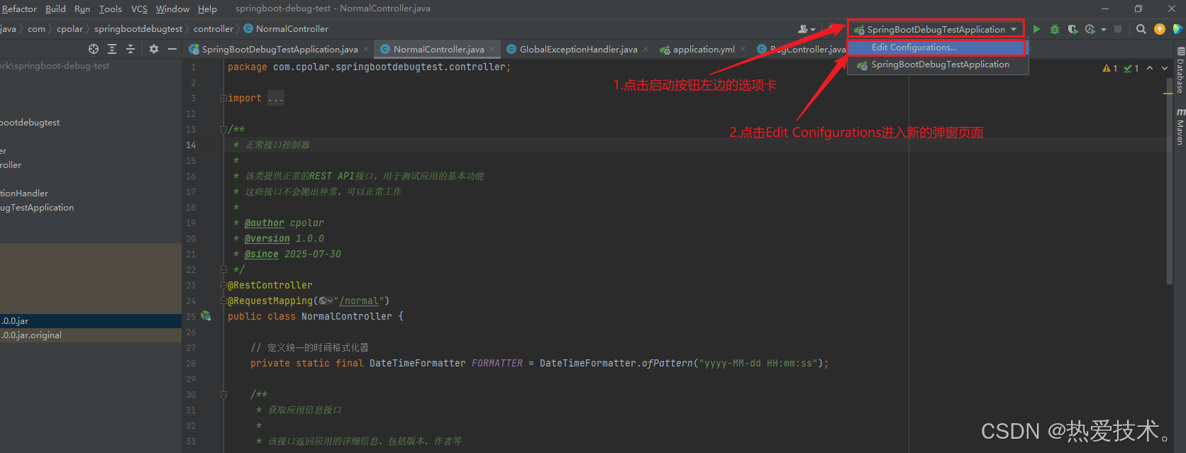Open the Database tool window sidebar

tap(1180, 71)
